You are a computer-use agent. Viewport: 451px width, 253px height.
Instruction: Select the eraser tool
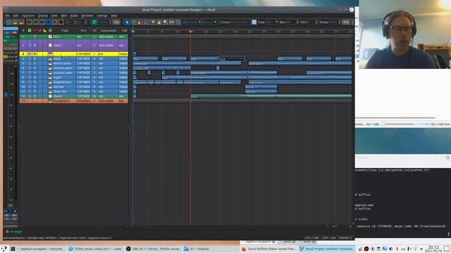click(x=140, y=22)
